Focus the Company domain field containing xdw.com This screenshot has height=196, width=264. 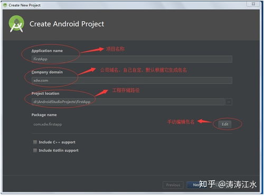132,81
